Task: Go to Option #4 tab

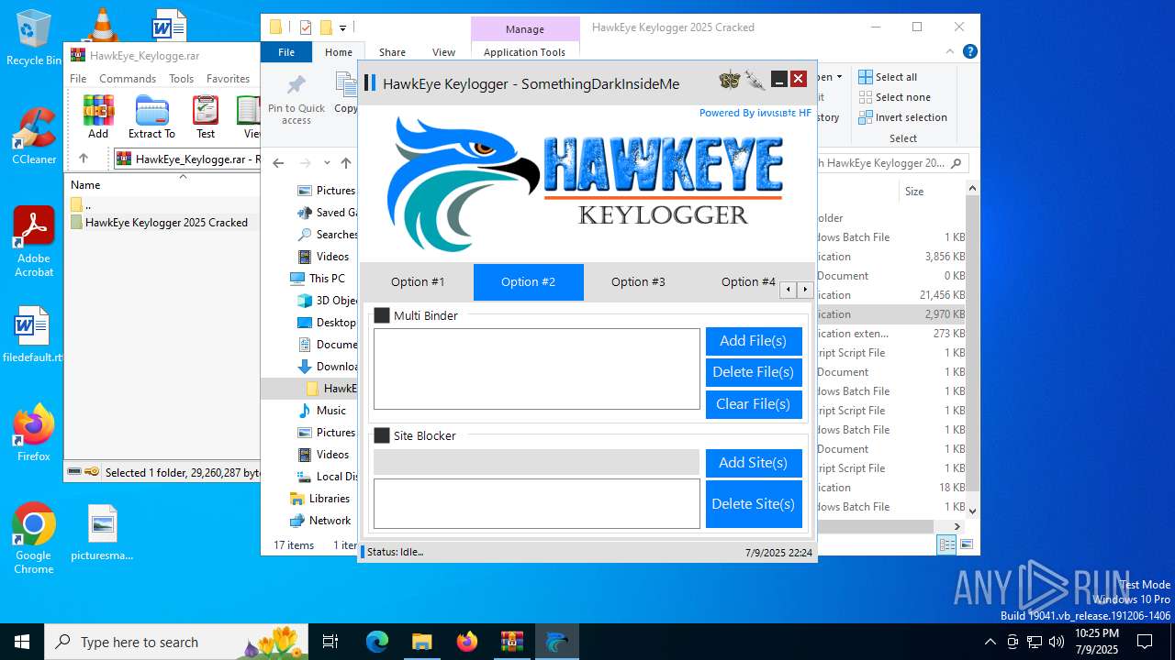Action: [748, 281]
